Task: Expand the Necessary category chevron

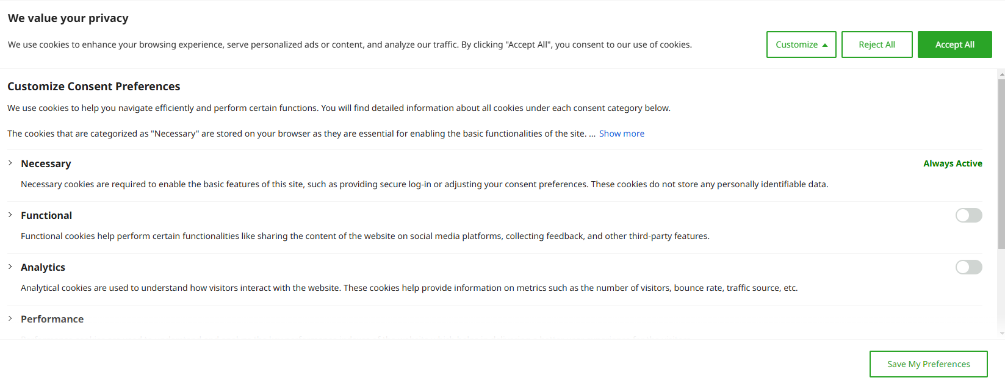Action: (x=10, y=163)
